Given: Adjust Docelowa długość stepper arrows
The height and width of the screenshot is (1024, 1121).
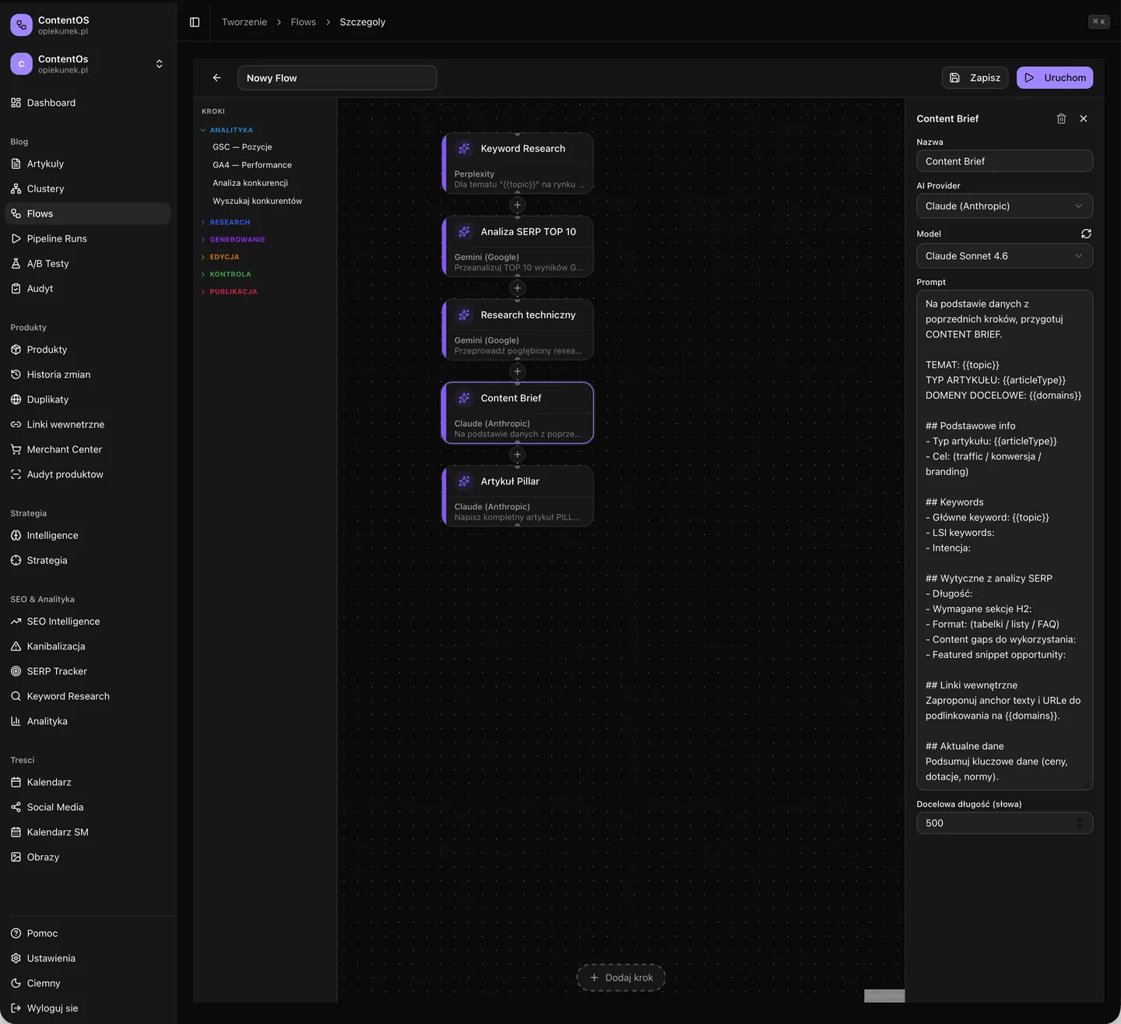Looking at the screenshot, I should [1079, 823].
